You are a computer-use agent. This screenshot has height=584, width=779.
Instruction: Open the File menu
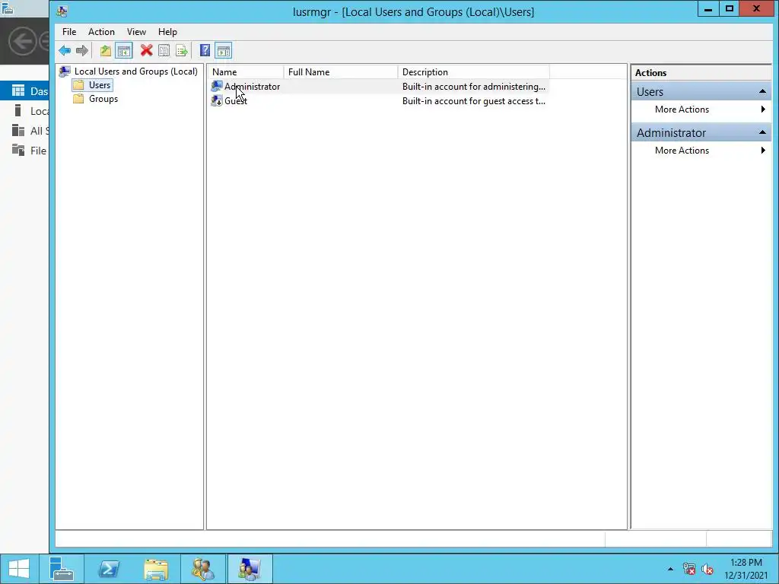coord(69,32)
